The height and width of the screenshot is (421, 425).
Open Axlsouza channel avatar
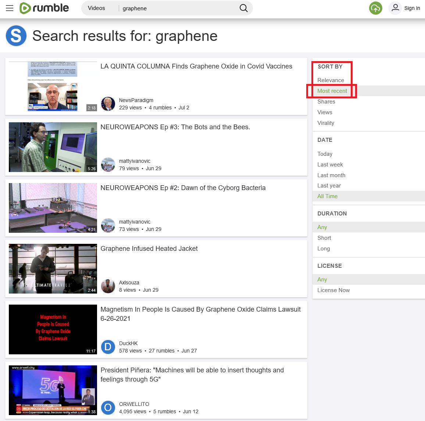(x=108, y=286)
